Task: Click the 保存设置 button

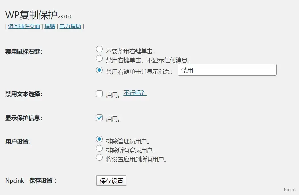Action: coord(111,180)
